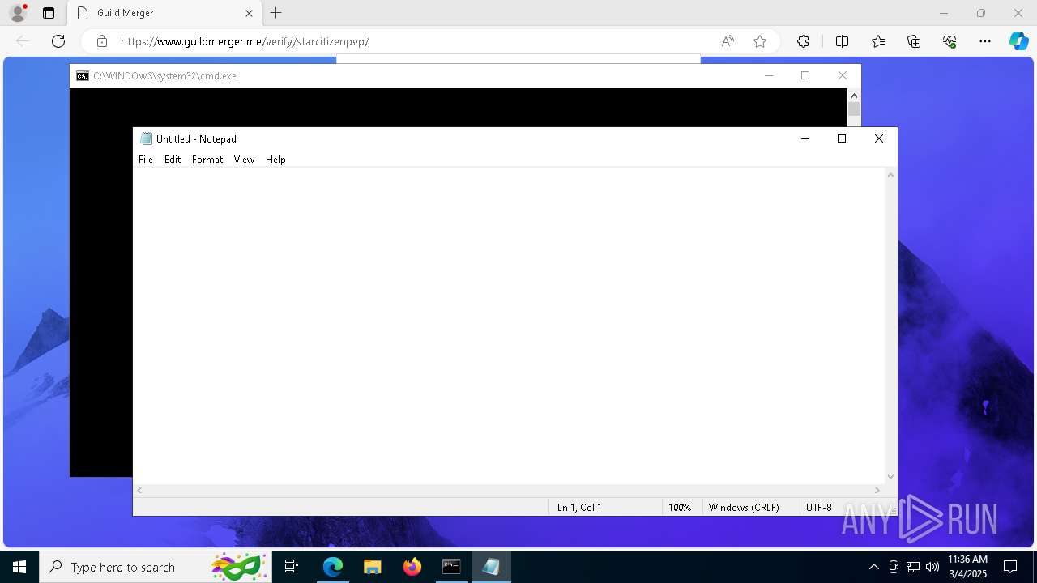This screenshot has height=583, width=1037.
Task: Open taskbar clock and date
Action: click(967, 567)
